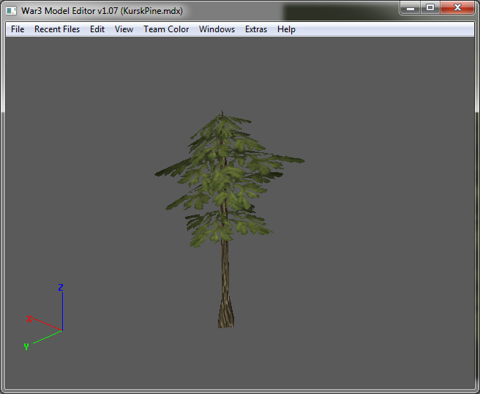The image size is (480, 394).
Task: Open the Windows menu
Action: [217, 29]
